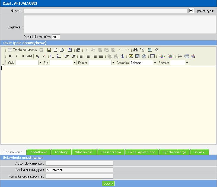Switch to the Obrazki tab
The width and height of the screenshot is (217, 187).
click(x=199, y=152)
